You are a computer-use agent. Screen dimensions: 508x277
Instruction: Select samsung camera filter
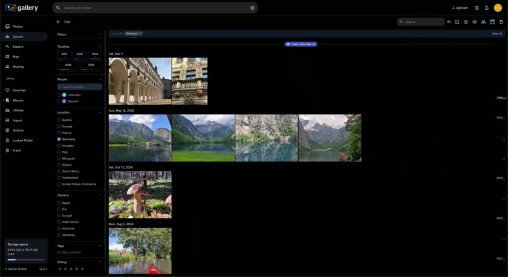(x=59, y=235)
